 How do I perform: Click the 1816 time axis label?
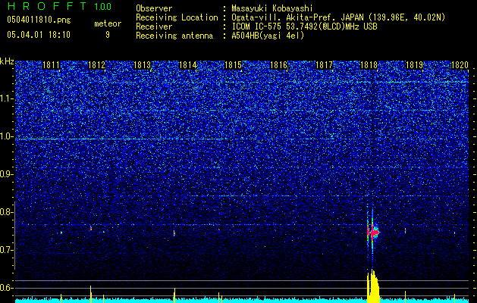tap(278, 65)
